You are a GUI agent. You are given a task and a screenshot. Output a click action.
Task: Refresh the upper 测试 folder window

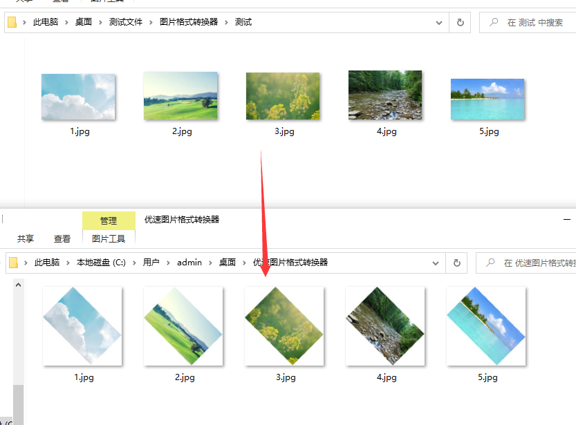pyautogui.click(x=460, y=22)
